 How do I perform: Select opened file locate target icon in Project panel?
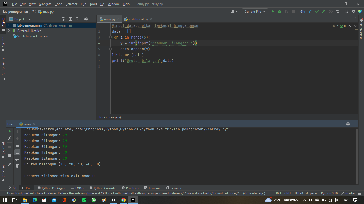pos(63,19)
